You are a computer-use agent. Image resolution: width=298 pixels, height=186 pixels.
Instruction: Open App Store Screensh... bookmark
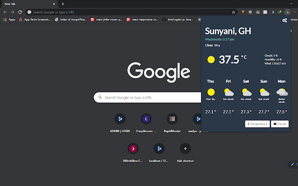(x=35, y=20)
